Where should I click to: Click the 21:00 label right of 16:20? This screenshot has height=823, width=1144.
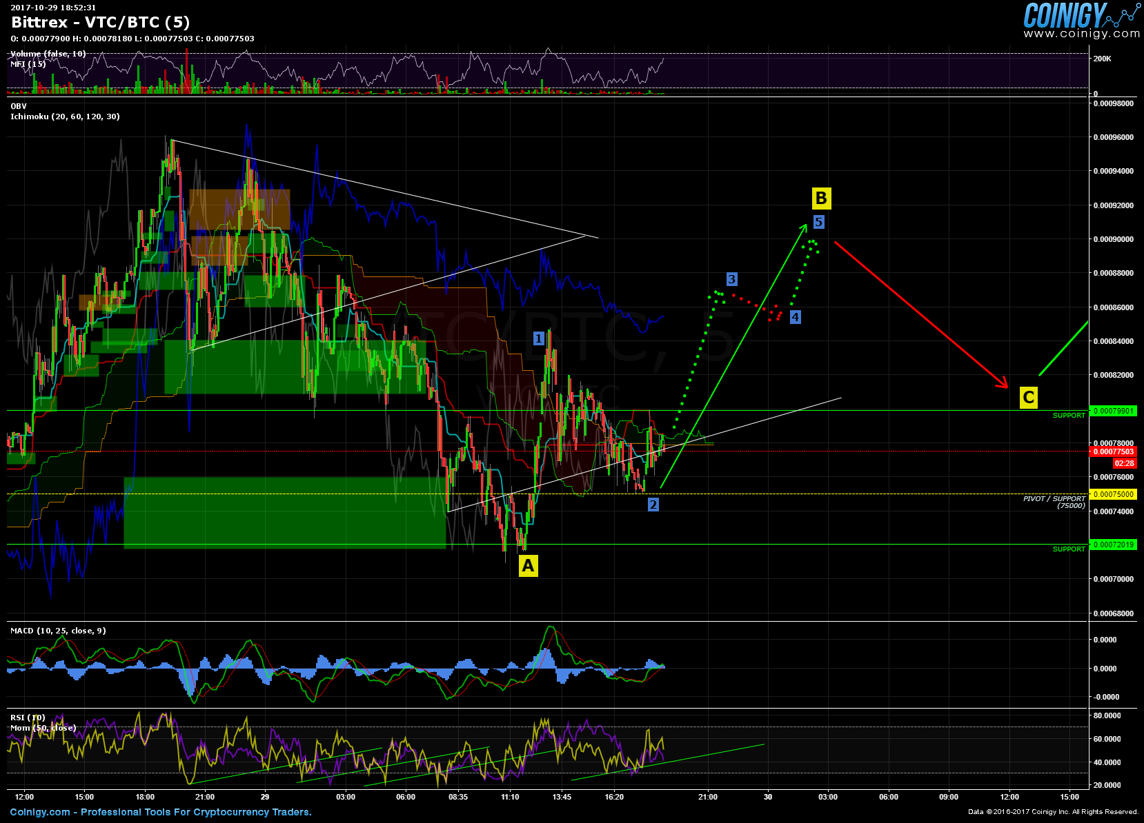[707, 797]
